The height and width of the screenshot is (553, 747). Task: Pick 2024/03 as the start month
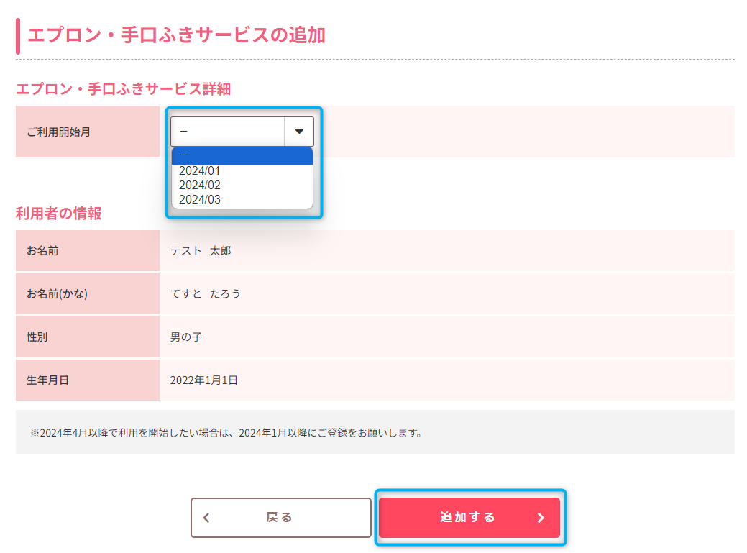coord(200,200)
